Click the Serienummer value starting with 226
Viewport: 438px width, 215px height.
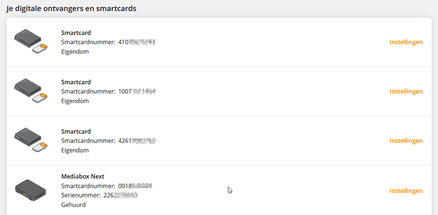(x=120, y=195)
